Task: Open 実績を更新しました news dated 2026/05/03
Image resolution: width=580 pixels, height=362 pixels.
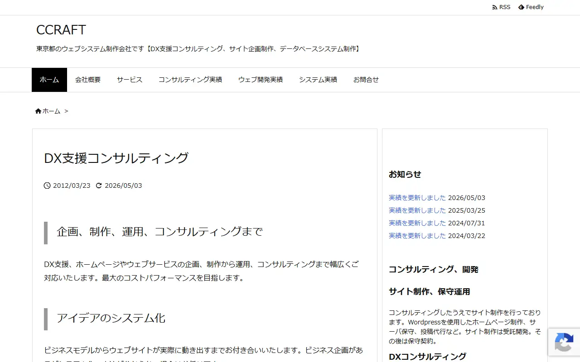Action: pos(417,198)
